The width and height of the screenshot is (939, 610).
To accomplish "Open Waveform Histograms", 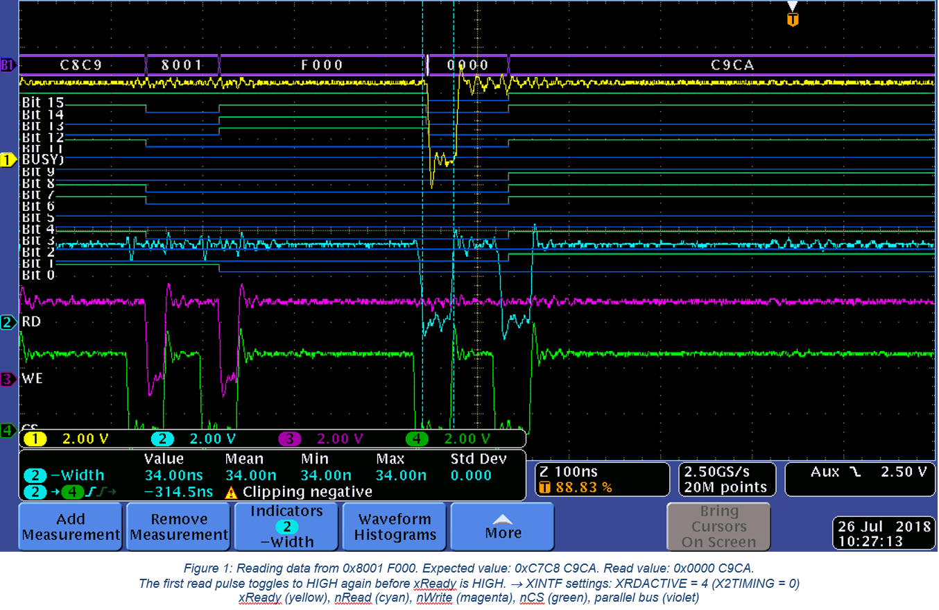I will 393,527.
